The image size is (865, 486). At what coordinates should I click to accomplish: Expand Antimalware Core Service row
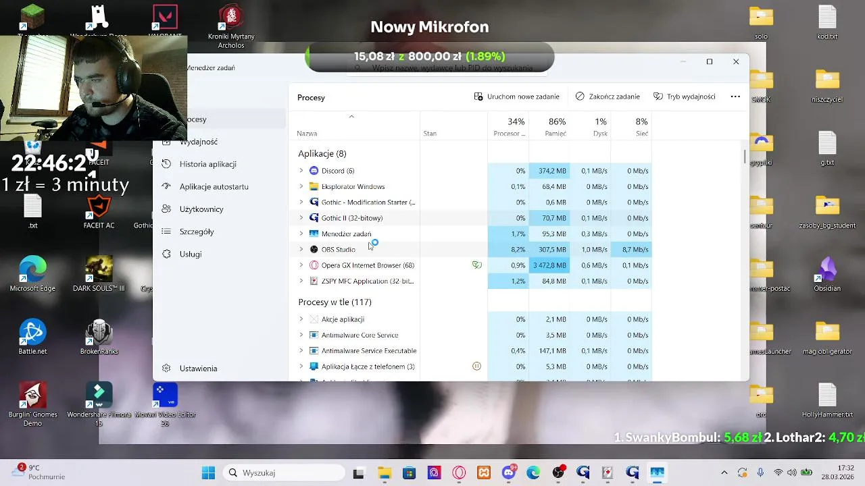pyautogui.click(x=301, y=335)
